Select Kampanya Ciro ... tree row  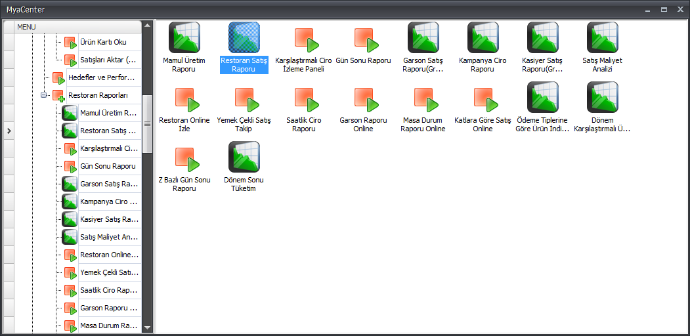click(108, 201)
